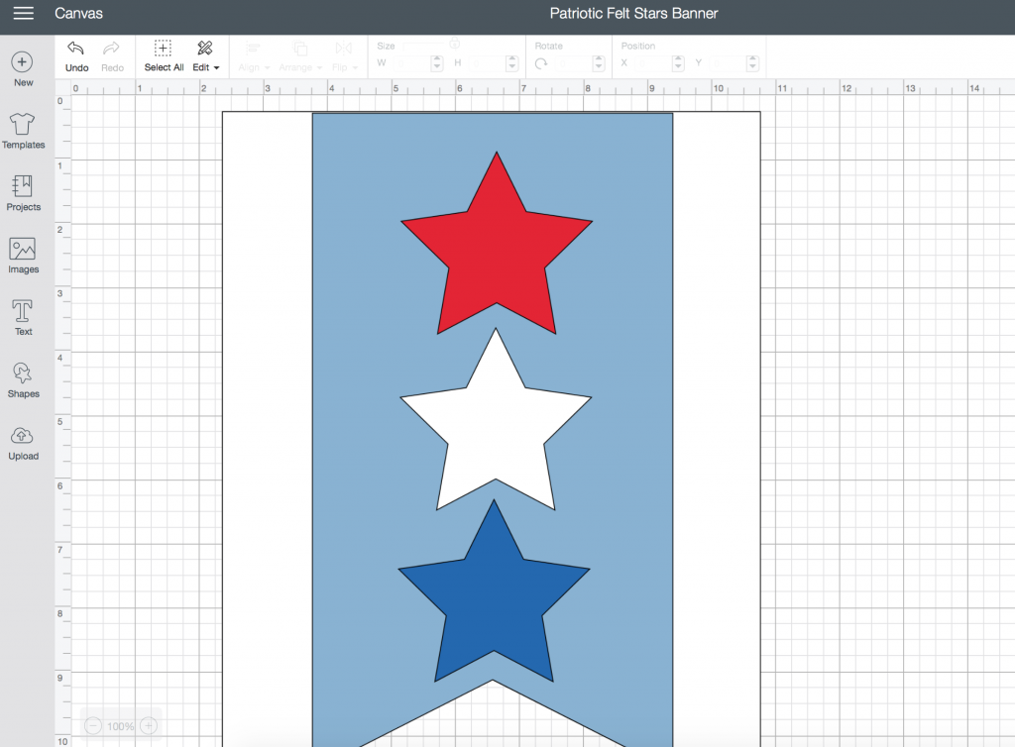Click the Rotate icon
Screen dimensions: 1015x747
(541, 63)
